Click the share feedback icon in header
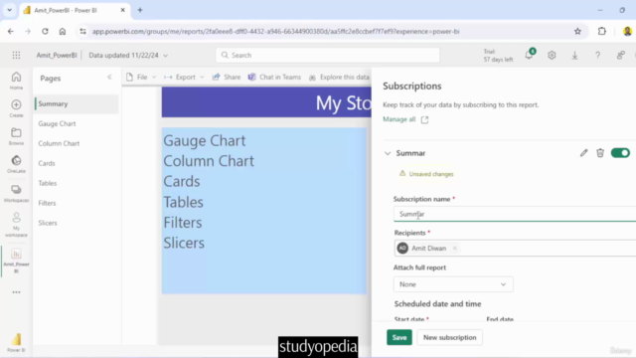This screenshot has height=358, width=636. pyautogui.click(x=620, y=56)
